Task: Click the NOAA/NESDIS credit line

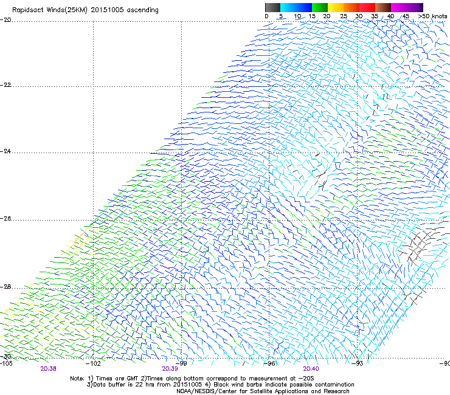Action: coord(263,391)
